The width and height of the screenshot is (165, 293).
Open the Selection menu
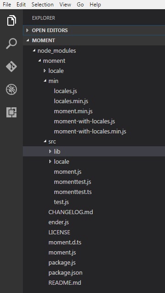point(43,4)
